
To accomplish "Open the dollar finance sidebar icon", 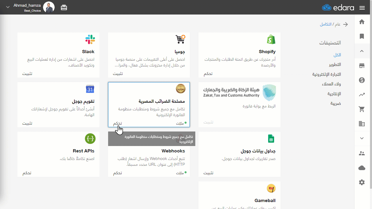I will (x=362, y=80).
